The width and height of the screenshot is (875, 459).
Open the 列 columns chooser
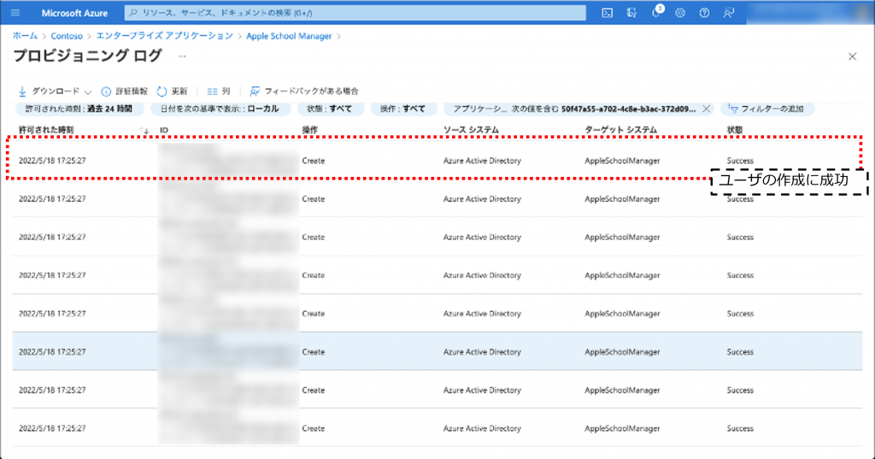(x=219, y=91)
